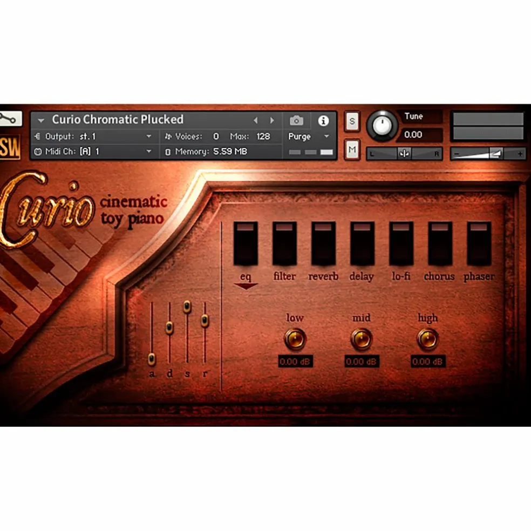
Task: Click the wrench edit icon at top left
Action: [x=10, y=119]
